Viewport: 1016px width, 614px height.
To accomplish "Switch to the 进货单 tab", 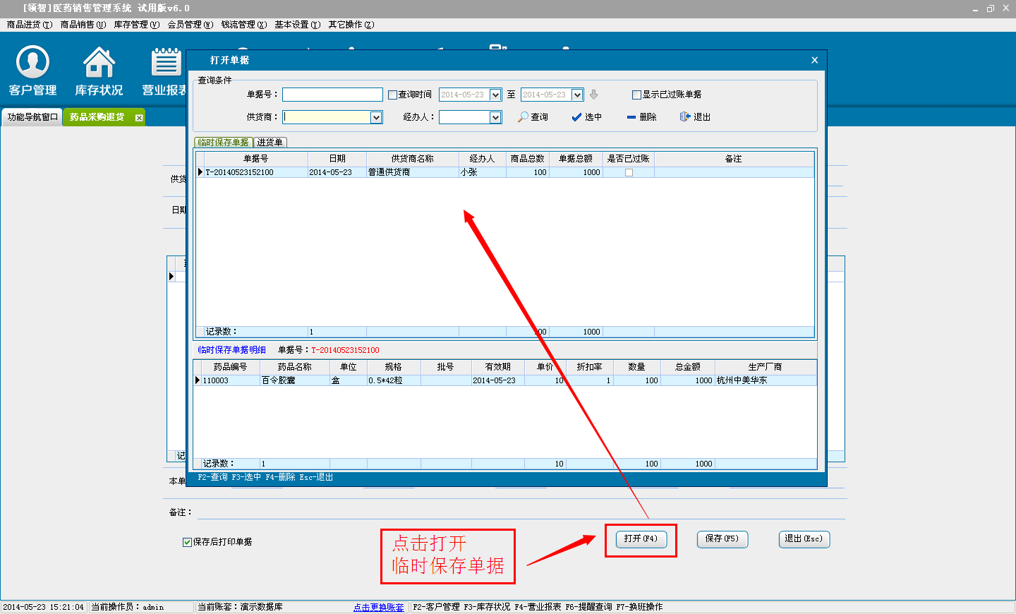I will pyautogui.click(x=270, y=143).
